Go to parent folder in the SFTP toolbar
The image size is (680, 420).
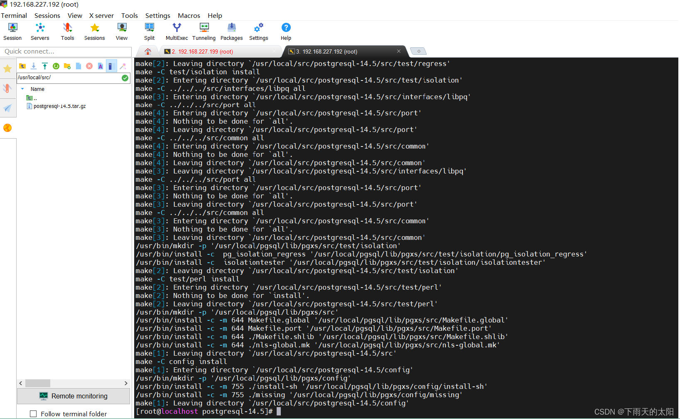[22, 66]
